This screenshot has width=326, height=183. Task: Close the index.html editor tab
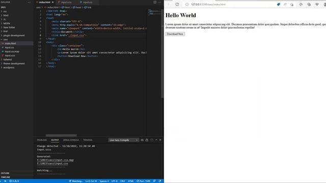tap(53, 2)
